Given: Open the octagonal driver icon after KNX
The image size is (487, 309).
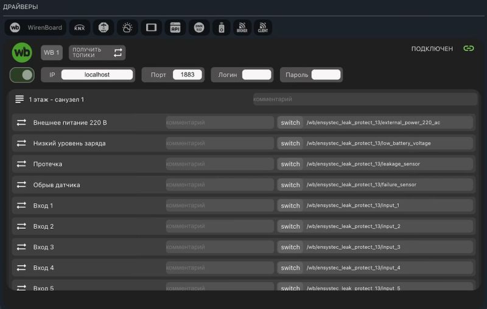Looking at the screenshot, I should click(x=103, y=27).
